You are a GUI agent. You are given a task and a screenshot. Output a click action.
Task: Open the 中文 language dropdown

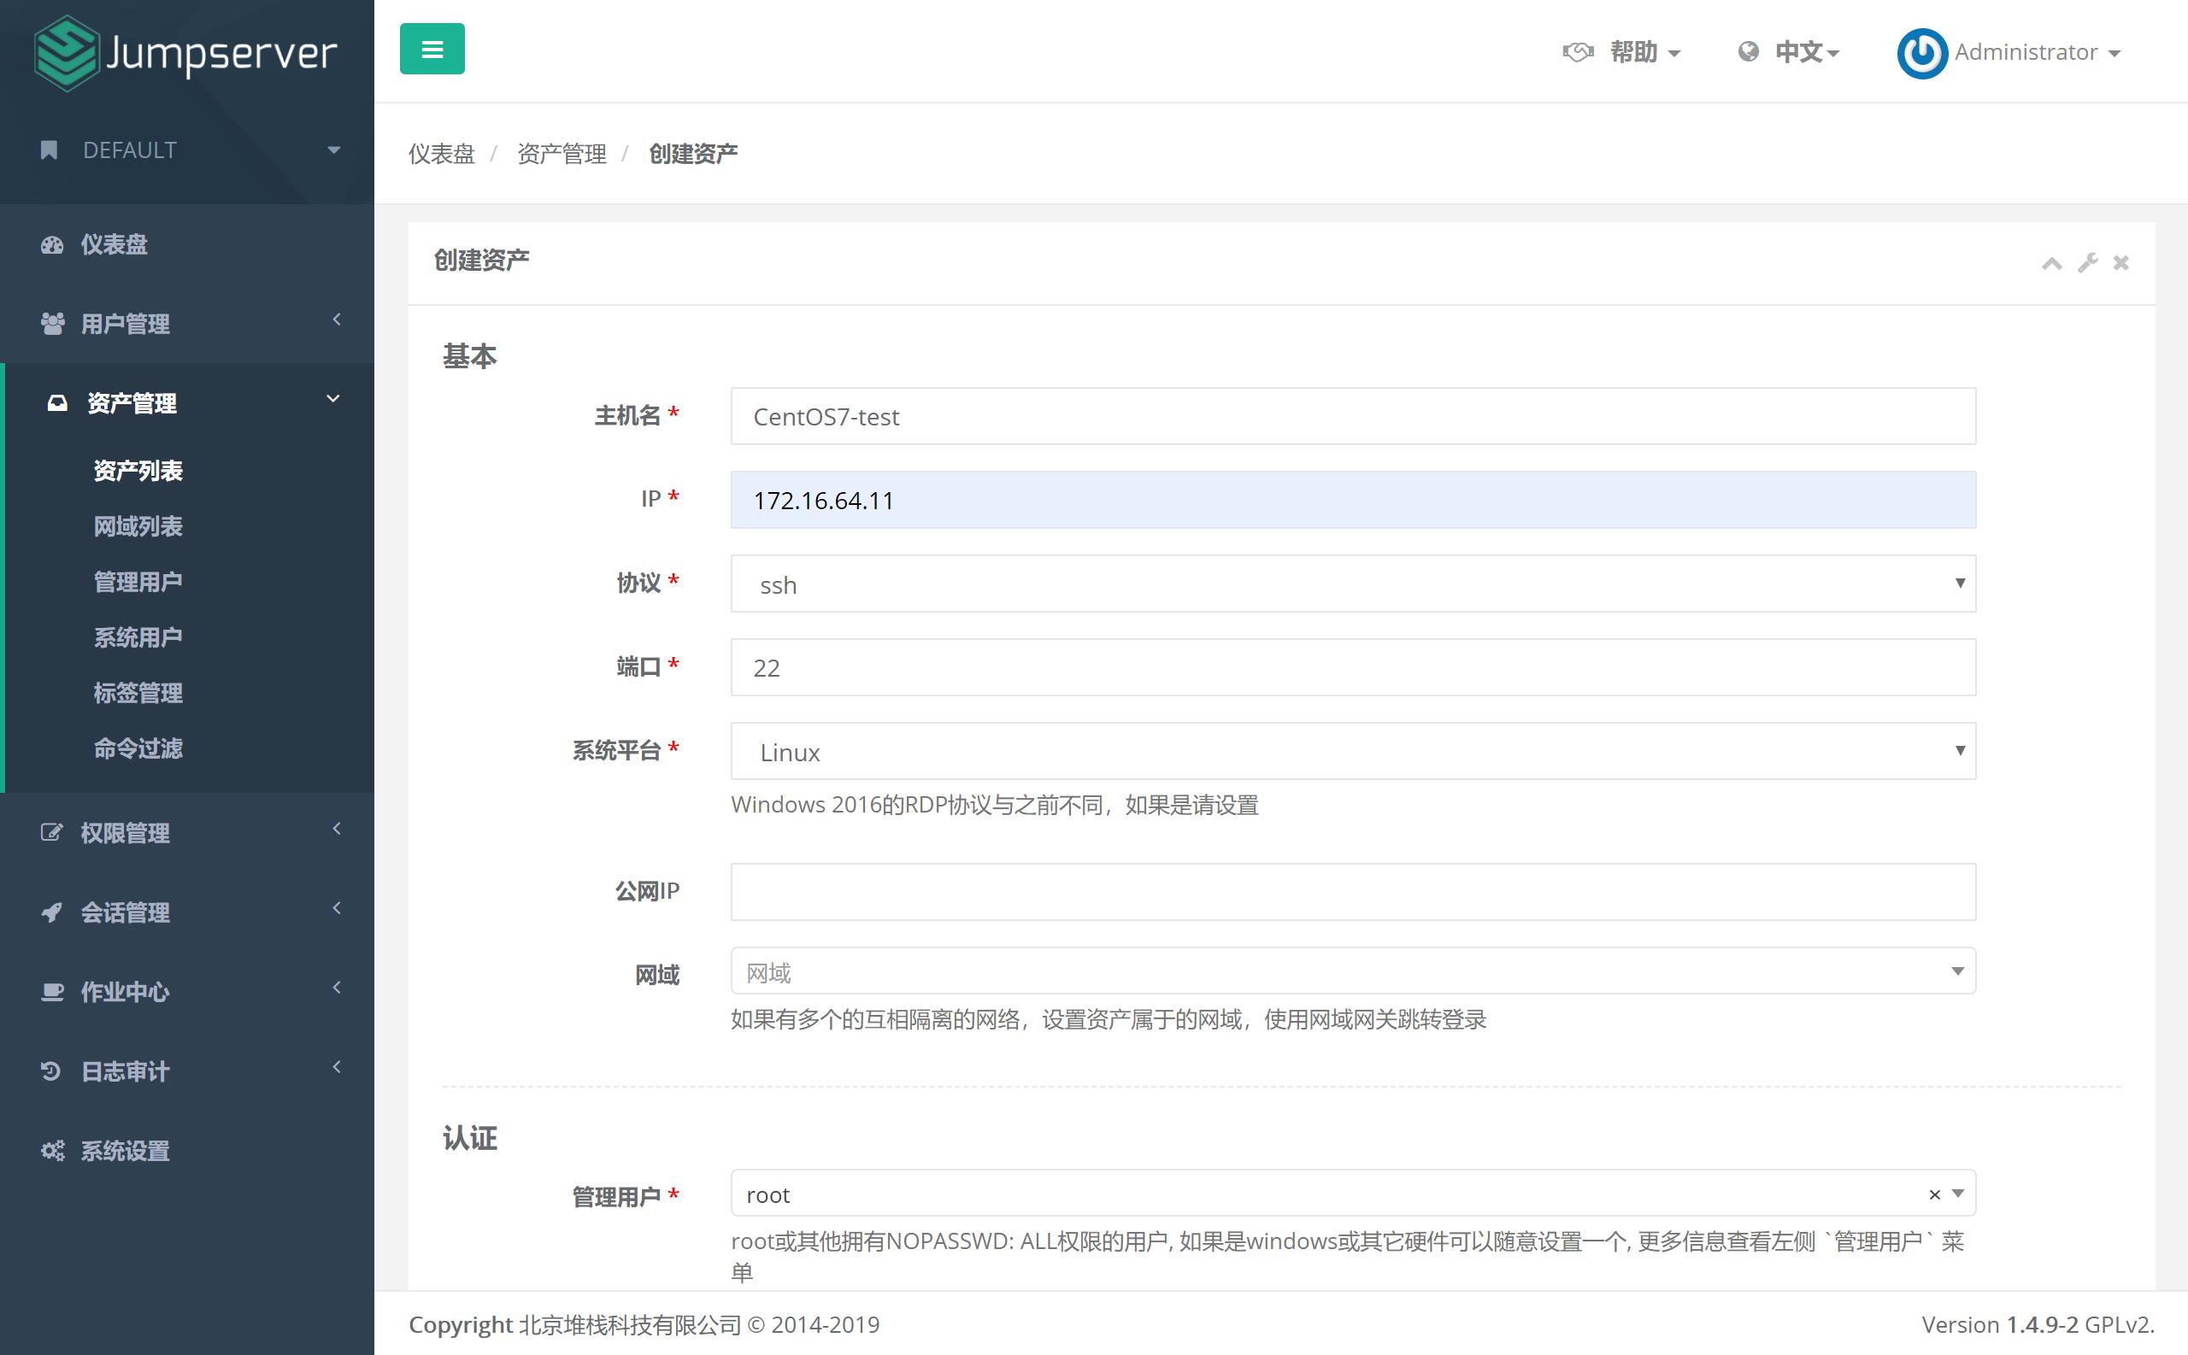1807,52
